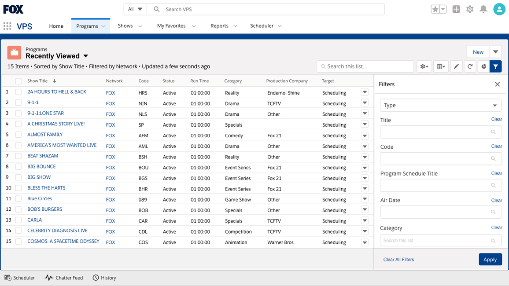Switch to the Shows menu tab

[125, 26]
